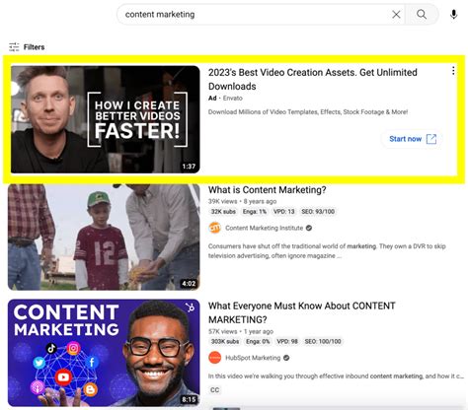
Task: Open three-dot menu on the Envato ad
Action: (x=453, y=71)
